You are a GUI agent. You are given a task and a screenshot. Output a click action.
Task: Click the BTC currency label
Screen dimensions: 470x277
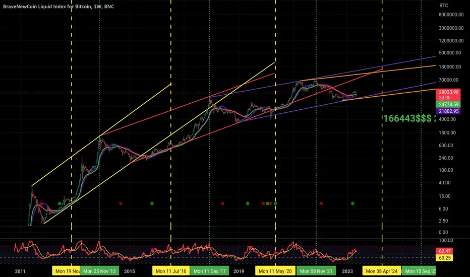tap(444, 6)
